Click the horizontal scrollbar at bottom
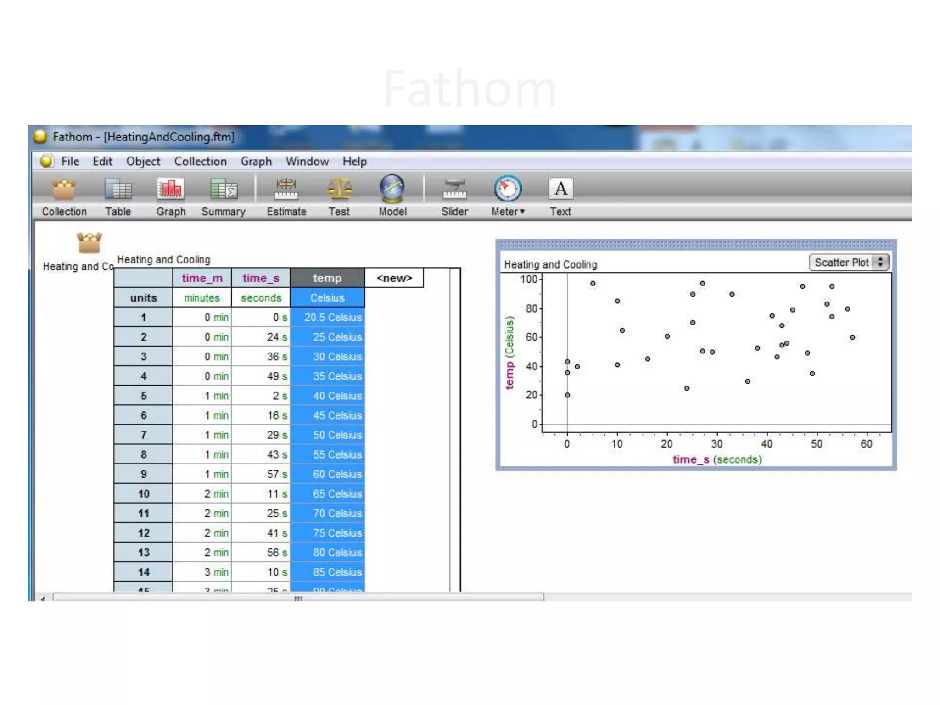Viewport: 940px width, 705px height. [x=298, y=598]
